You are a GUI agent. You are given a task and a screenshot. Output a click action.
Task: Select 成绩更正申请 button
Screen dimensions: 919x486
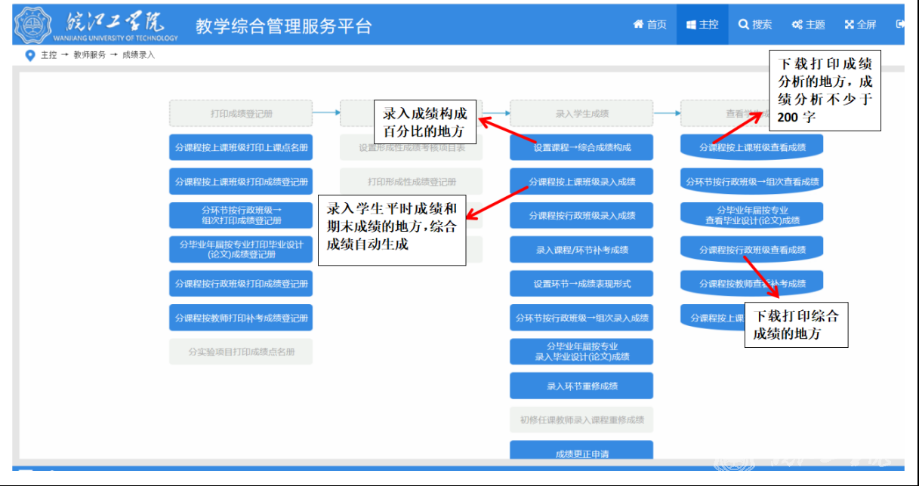581,454
